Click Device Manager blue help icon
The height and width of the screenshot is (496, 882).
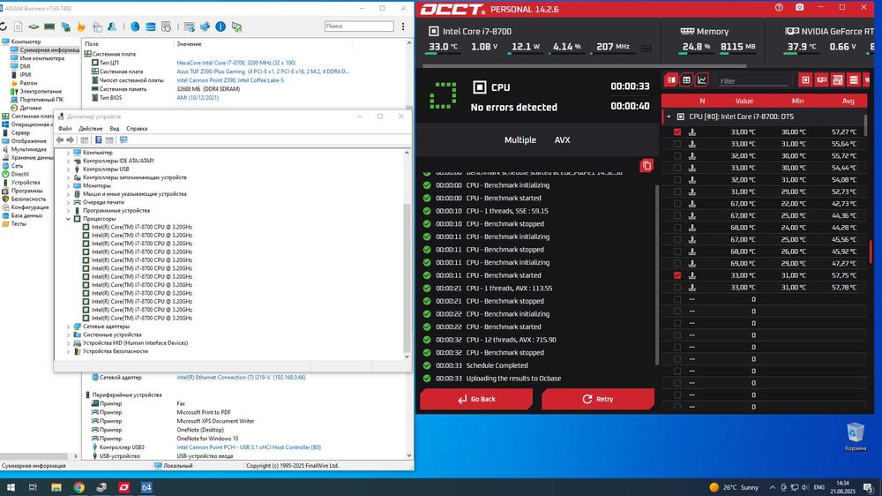99,139
